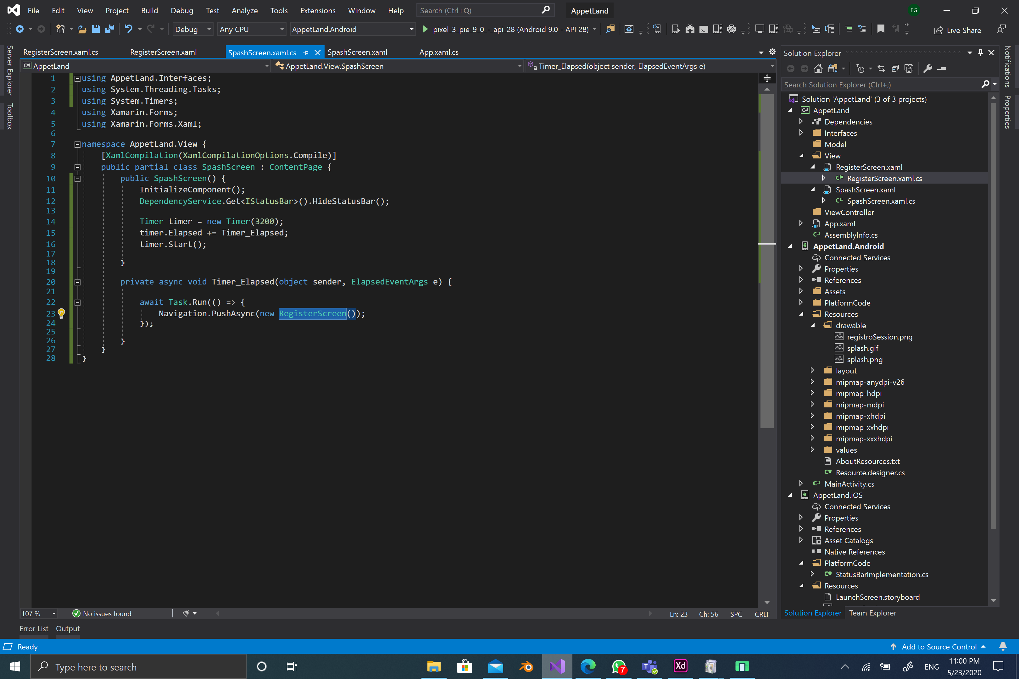
Task: Open the Extensions menu
Action: (x=318, y=10)
